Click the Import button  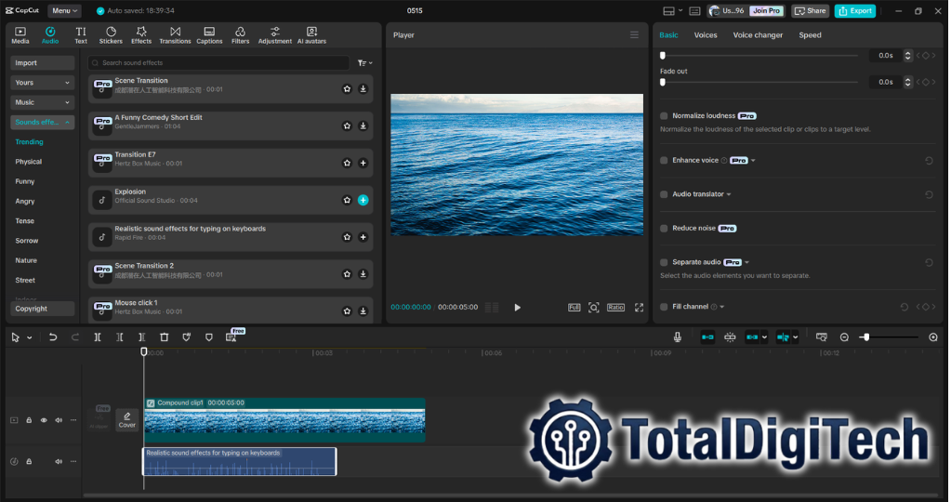pos(42,63)
